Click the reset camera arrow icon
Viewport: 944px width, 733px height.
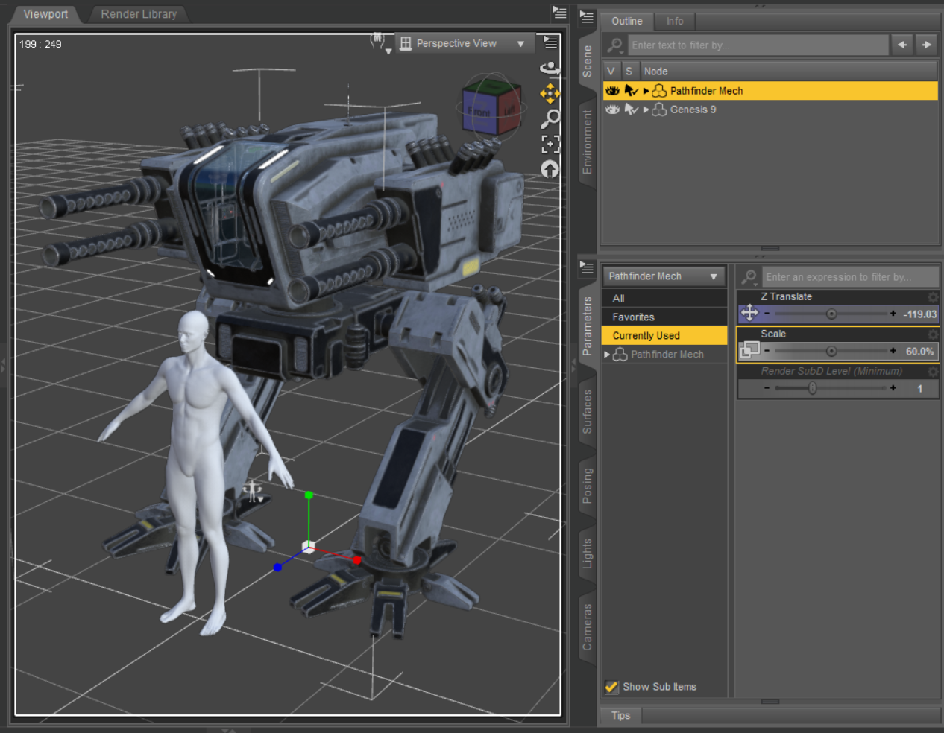click(x=550, y=170)
